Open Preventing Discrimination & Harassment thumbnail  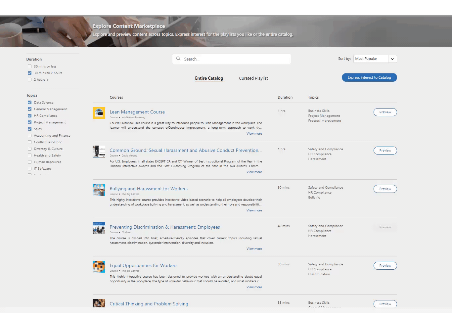(x=99, y=228)
